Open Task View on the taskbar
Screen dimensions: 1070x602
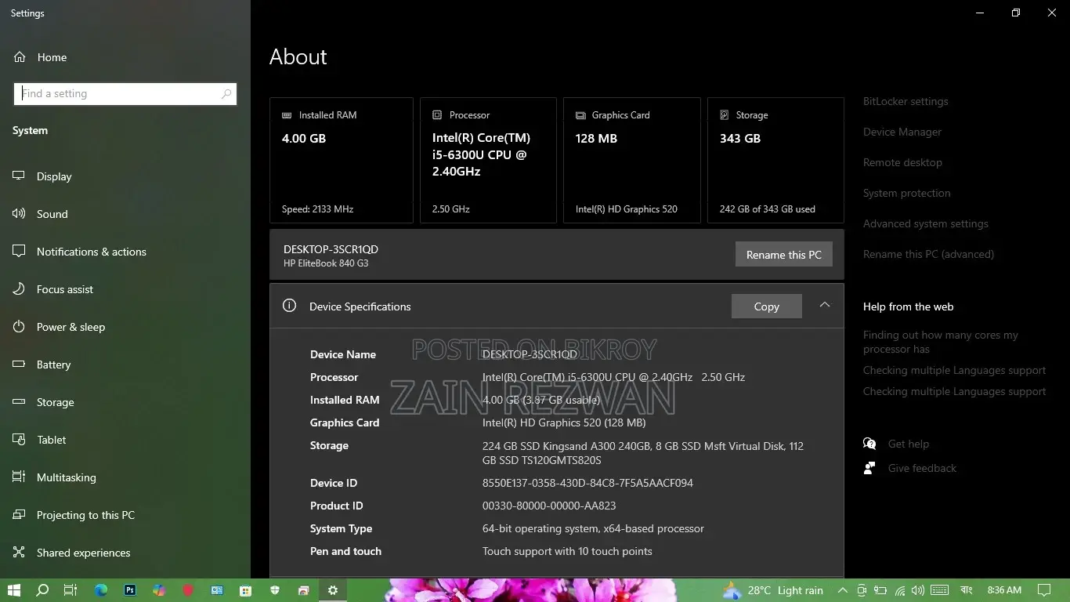click(70, 590)
